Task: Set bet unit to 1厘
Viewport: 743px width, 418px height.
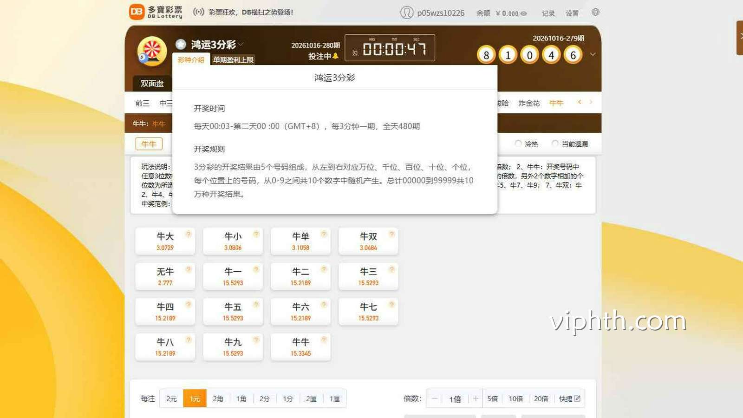Action: pyautogui.click(x=334, y=398)
